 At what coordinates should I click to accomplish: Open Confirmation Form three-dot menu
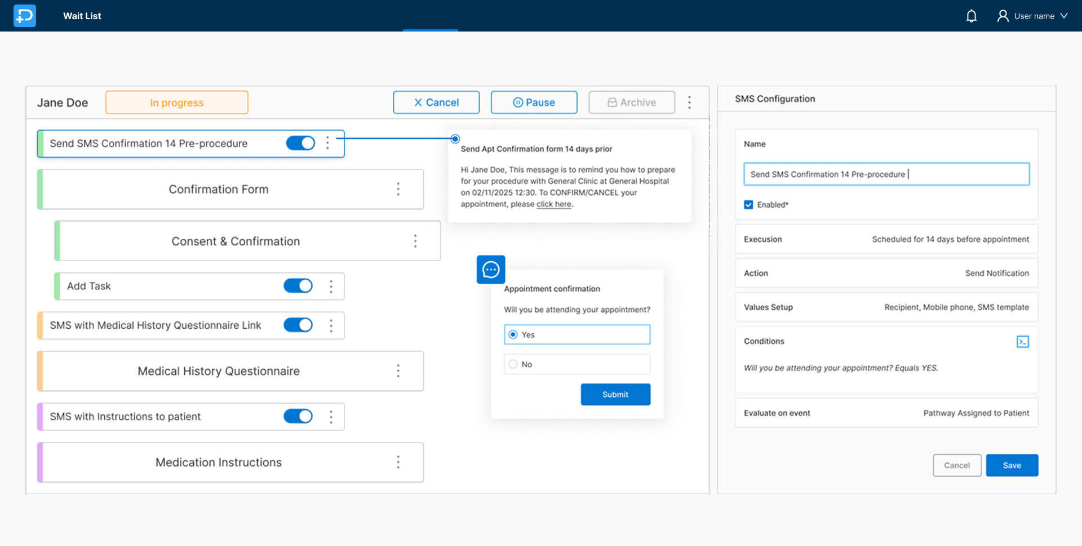(x=398, y=189)
